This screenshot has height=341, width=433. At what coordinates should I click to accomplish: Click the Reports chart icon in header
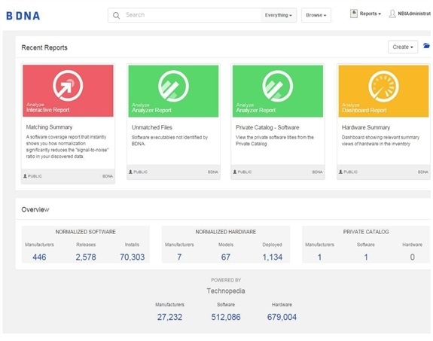coord(353,14)
